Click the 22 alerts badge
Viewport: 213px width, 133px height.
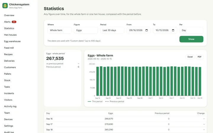pyautogui.click(x=14, y=22)
